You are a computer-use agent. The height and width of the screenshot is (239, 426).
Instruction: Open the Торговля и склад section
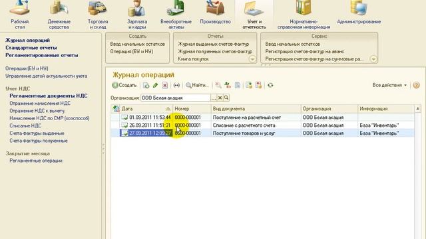pos(98,15)
